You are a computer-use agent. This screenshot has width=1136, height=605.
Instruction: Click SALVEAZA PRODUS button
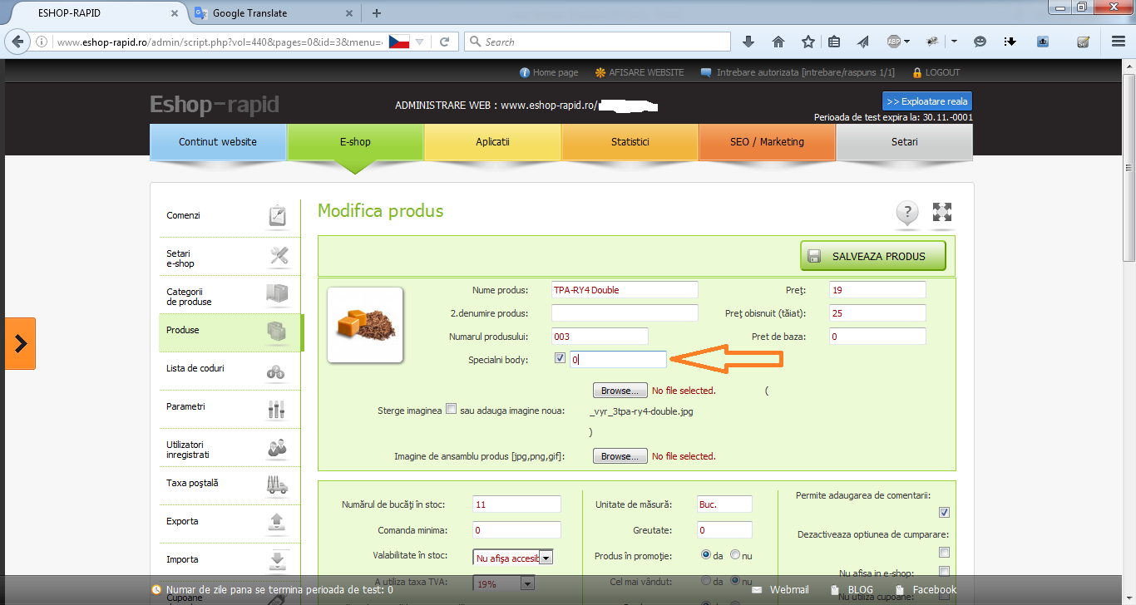(x=873, y=256)
